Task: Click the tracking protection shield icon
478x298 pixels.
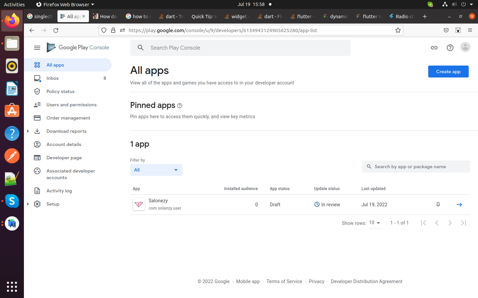Action: pyautogui.click(x=104, y=30)
